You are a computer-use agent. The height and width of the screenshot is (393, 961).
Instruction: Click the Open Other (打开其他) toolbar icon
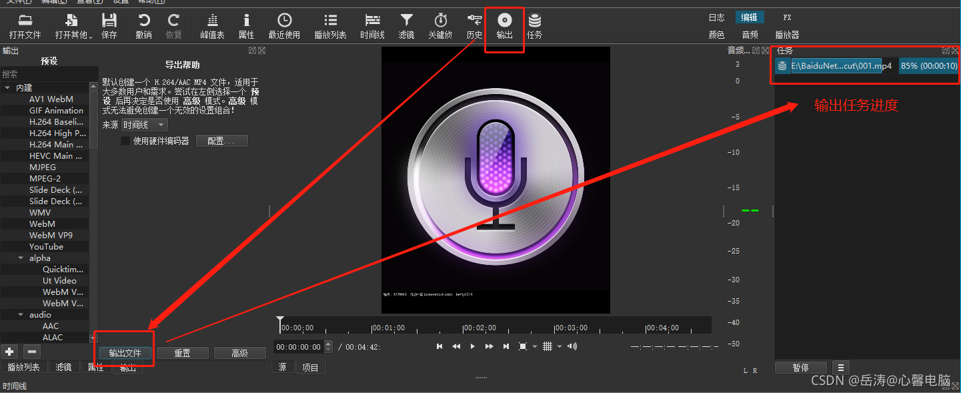coord(71,21)
